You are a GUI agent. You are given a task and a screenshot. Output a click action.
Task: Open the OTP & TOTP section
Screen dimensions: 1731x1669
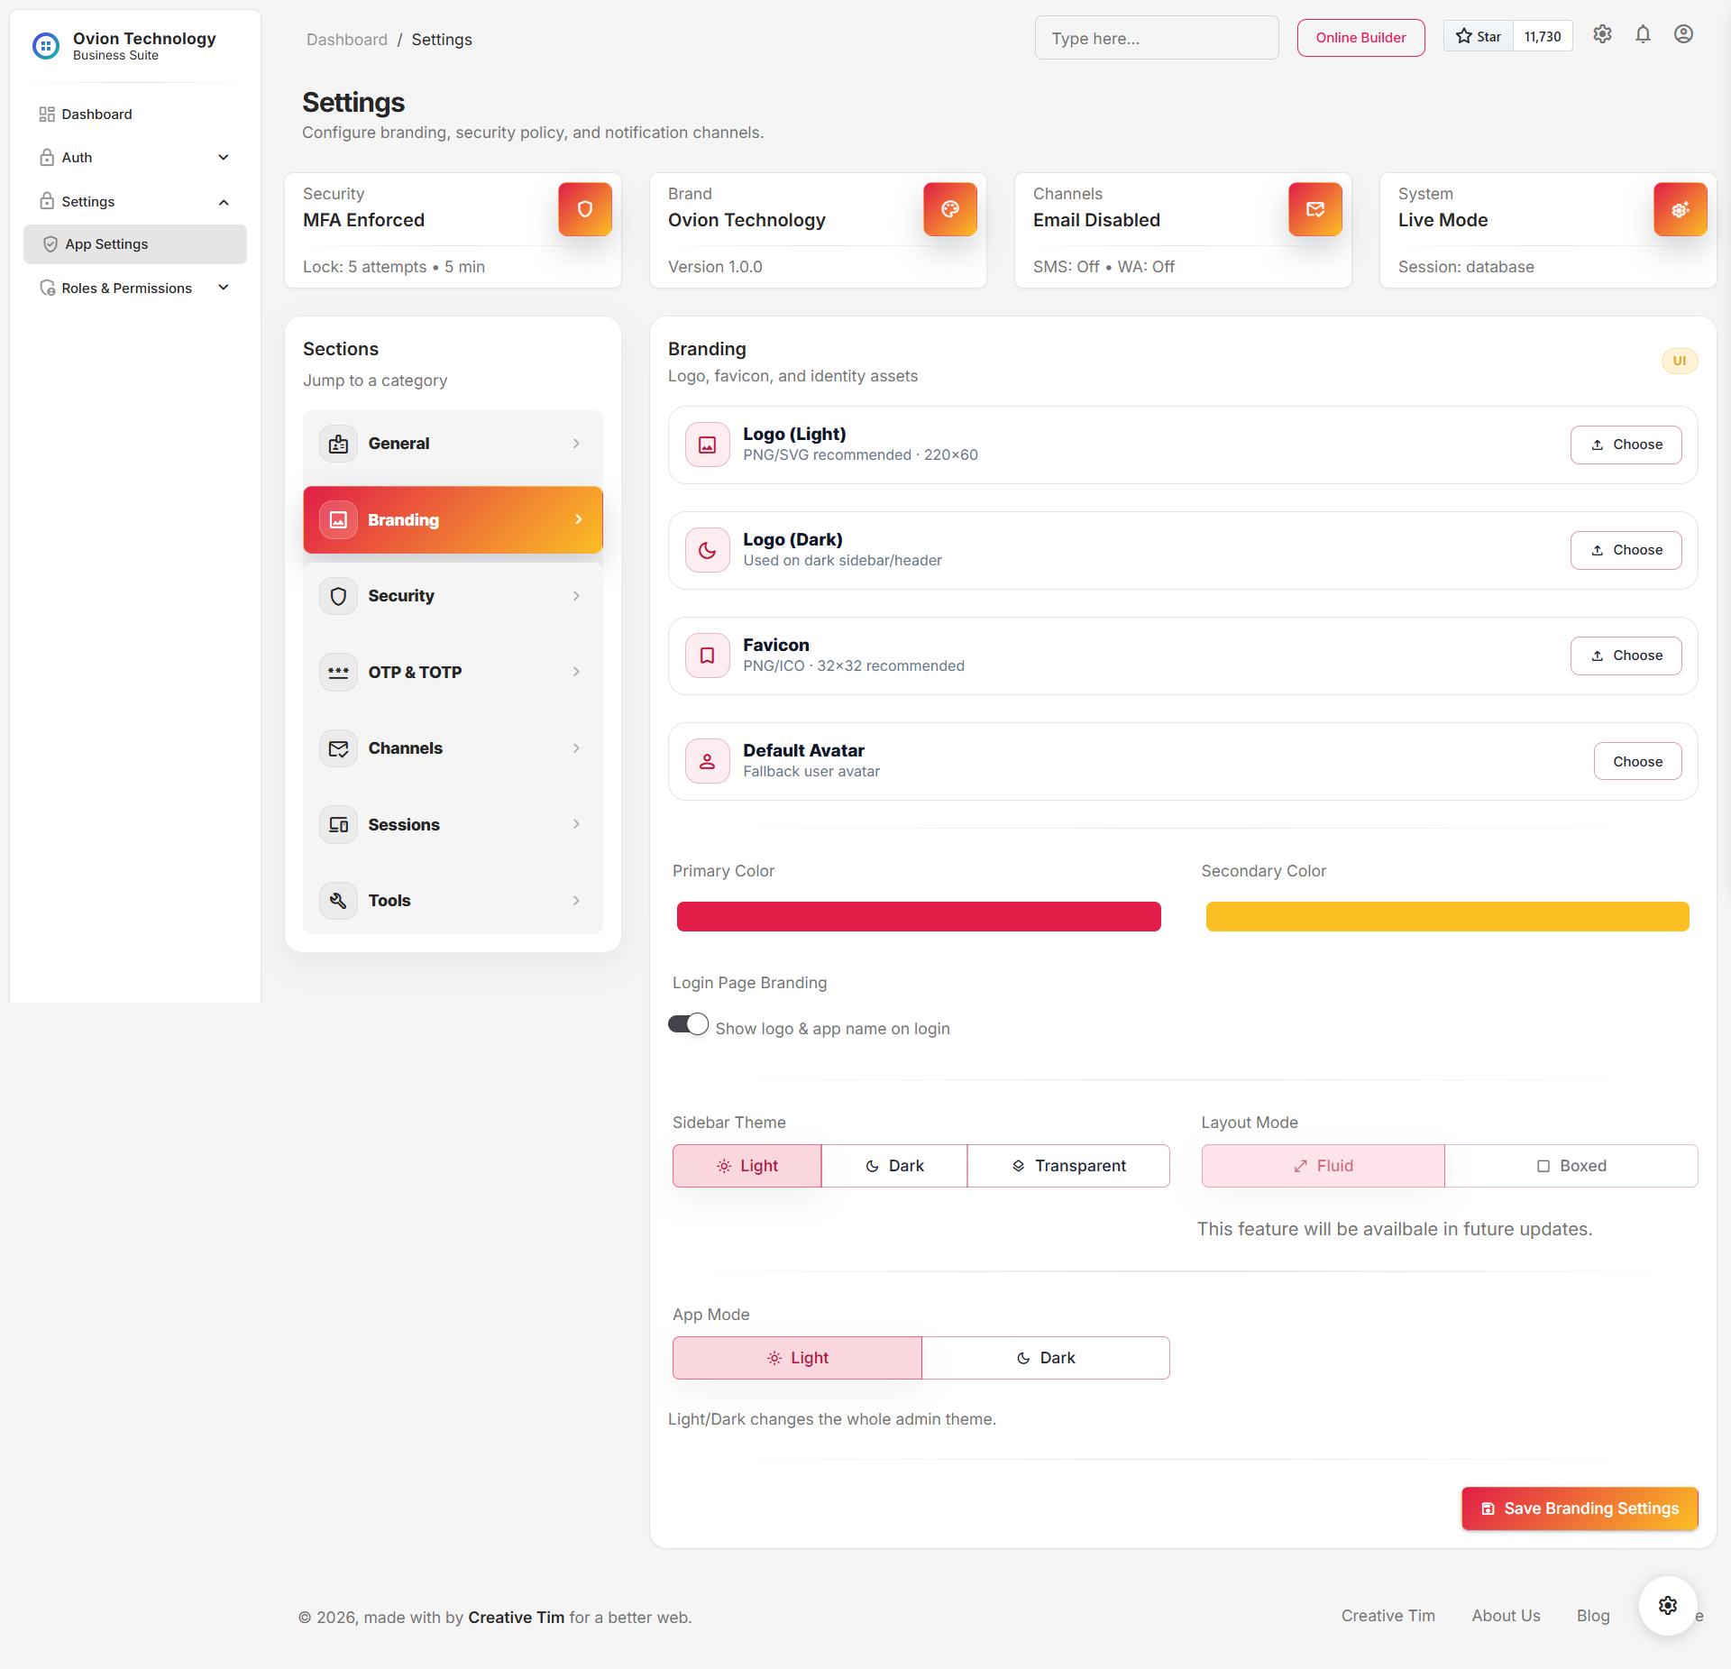click(453, 671)
